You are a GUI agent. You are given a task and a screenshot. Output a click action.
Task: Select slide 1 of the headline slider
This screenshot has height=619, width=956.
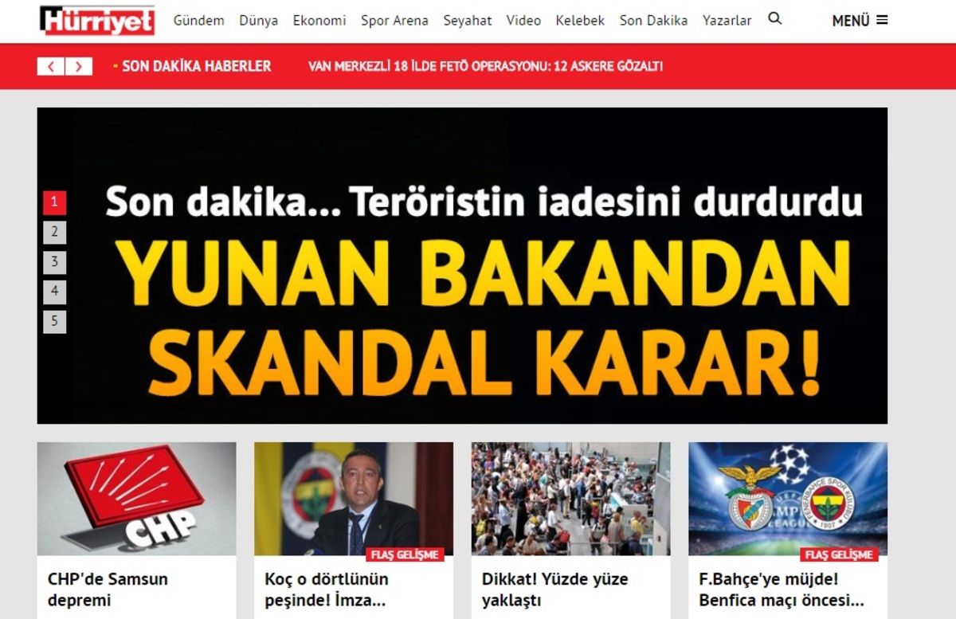point(54,202)
